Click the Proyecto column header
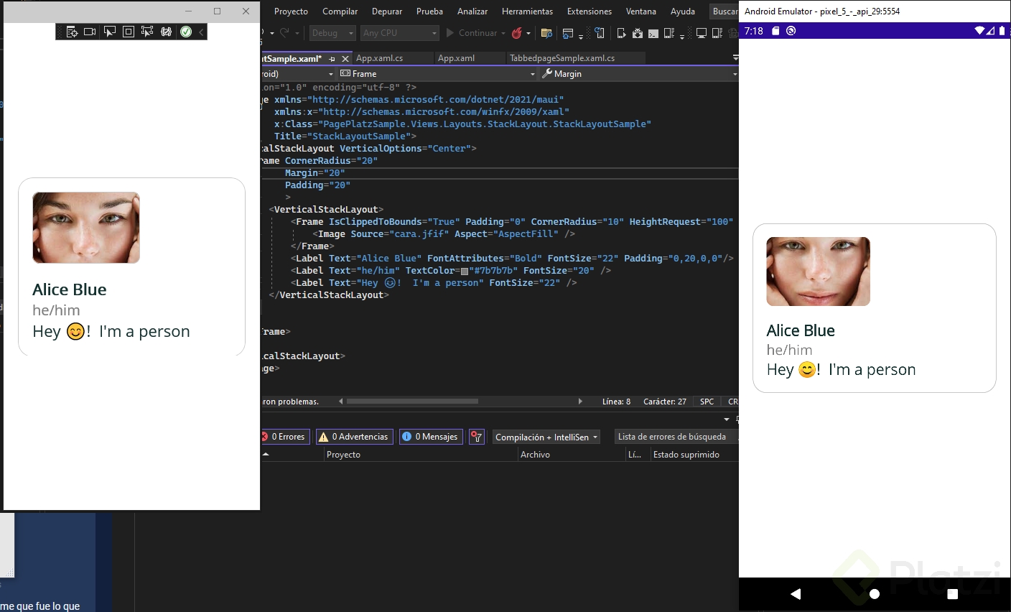 coord(344,455)
